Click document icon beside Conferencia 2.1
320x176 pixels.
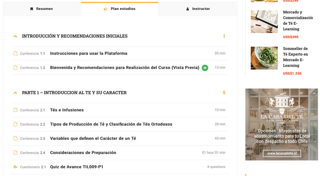coord(15,110)
